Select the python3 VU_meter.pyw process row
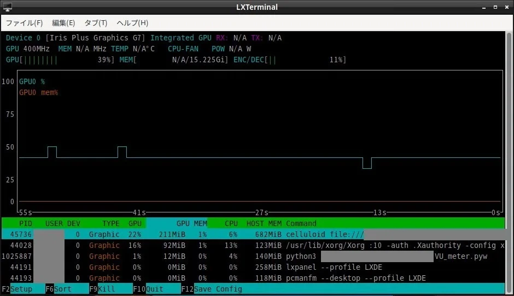Screen dimensions: 514x296 pos(253,256)
